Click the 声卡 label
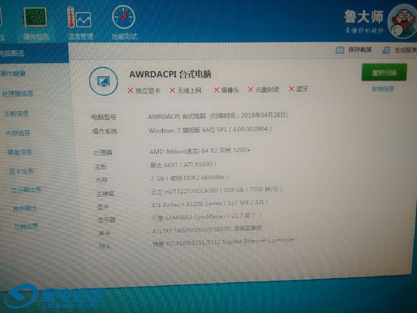The width and height of the screenshot is (417, 313). tap(104, 233)
